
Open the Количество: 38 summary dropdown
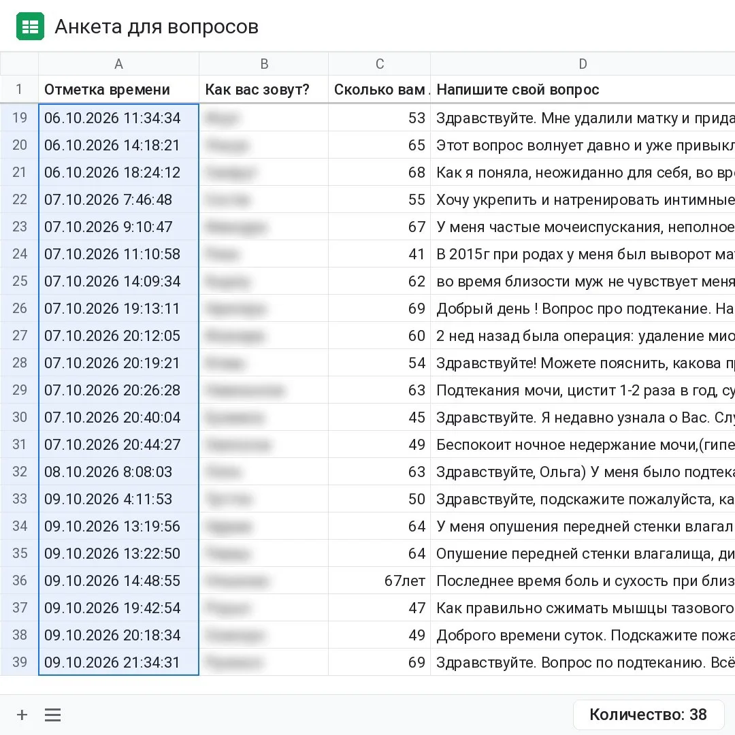tap(648, 715)
